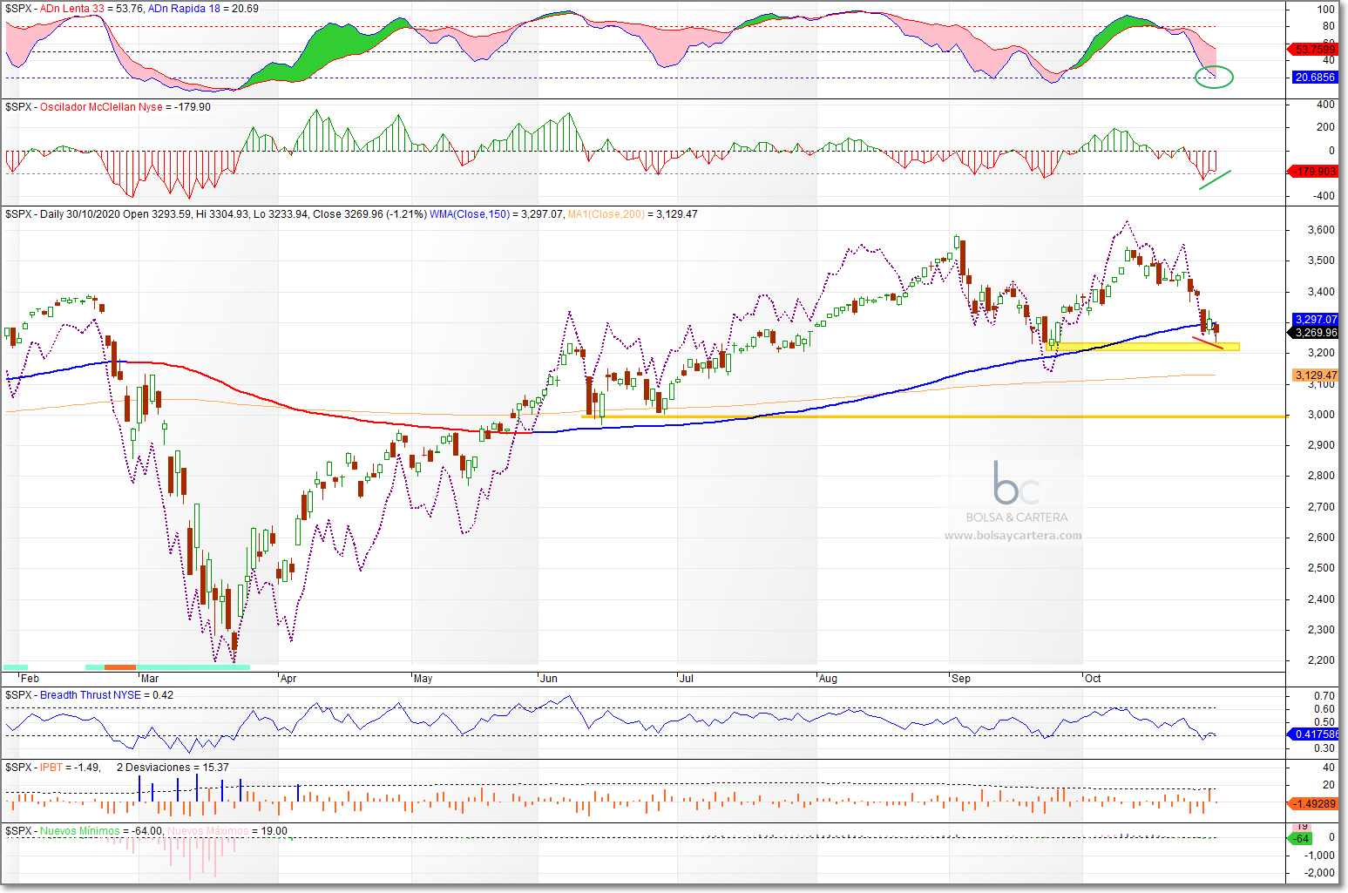This screenshot has height=893, width=1348.
Task: Select the blue 20.6856 value tag
Action: coord(1315,78)
